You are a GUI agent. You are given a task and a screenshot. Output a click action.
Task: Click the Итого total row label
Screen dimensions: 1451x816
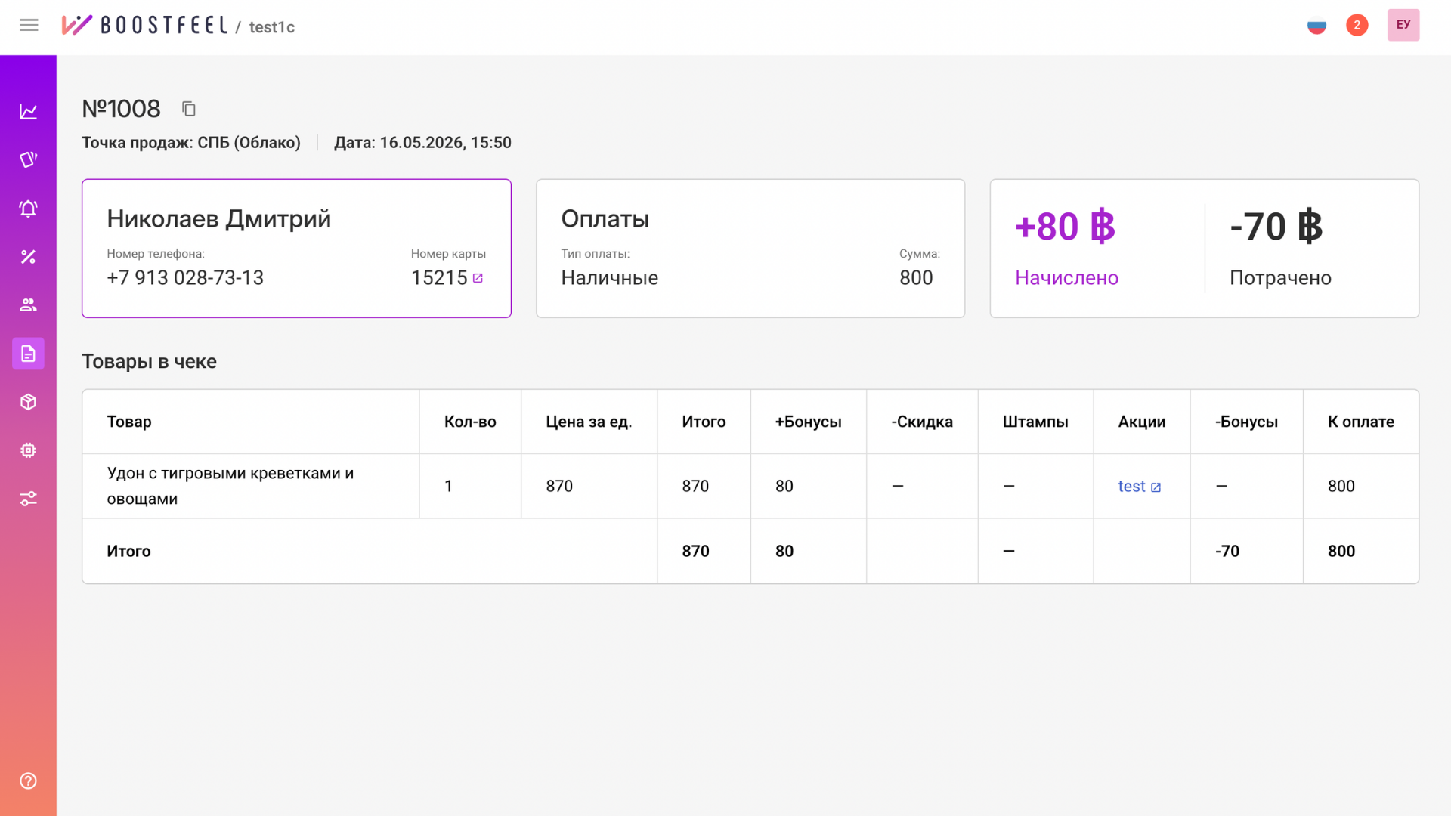(128, 551)
